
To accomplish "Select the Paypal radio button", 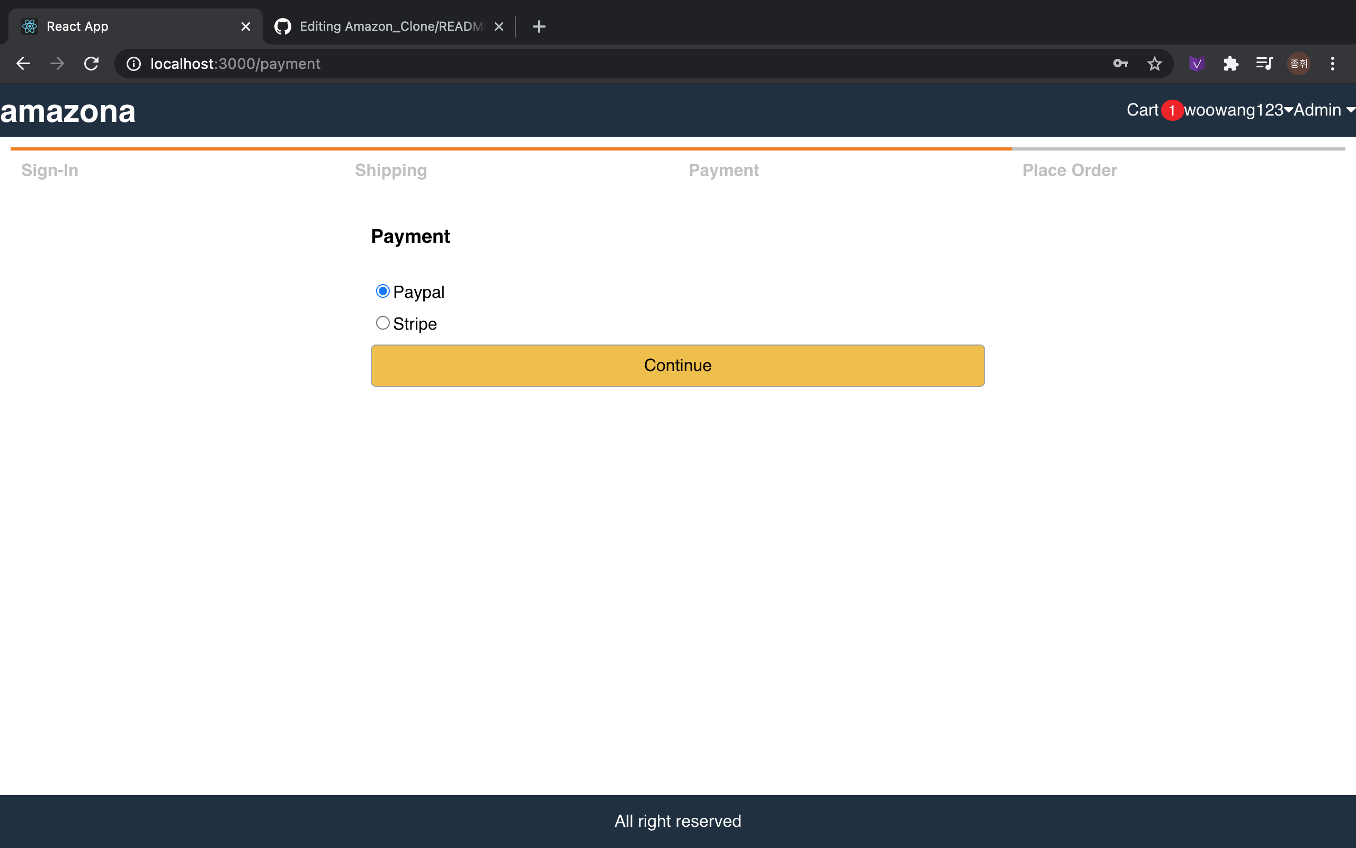I will pos(383,291).
